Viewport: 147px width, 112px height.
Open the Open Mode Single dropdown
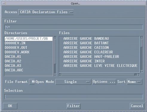(x=73, y=82)
